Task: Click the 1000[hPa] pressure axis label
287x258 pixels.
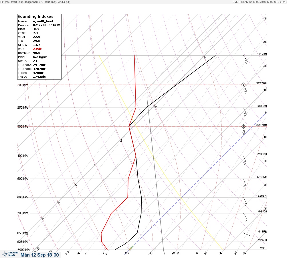Action: [x=24, y=250]
